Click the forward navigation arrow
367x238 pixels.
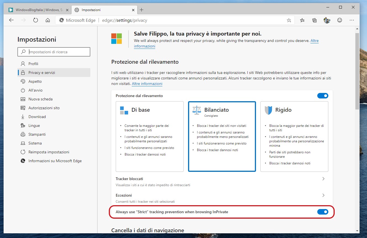tap(23, 20)
